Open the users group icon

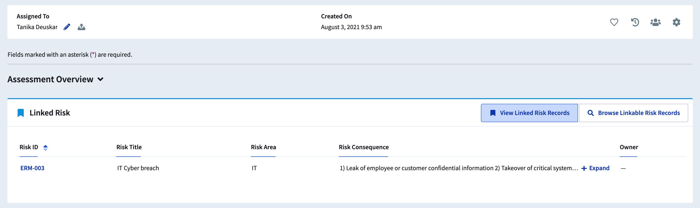pyautogui.click(x=655, y=22)
